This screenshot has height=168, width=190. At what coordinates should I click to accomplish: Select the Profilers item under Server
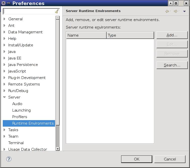tap(20, 117)
